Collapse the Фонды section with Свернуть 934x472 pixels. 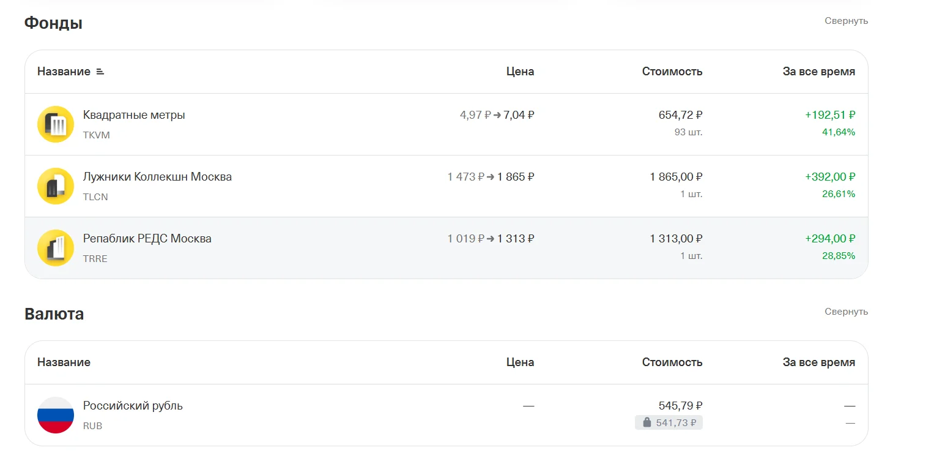846,21
